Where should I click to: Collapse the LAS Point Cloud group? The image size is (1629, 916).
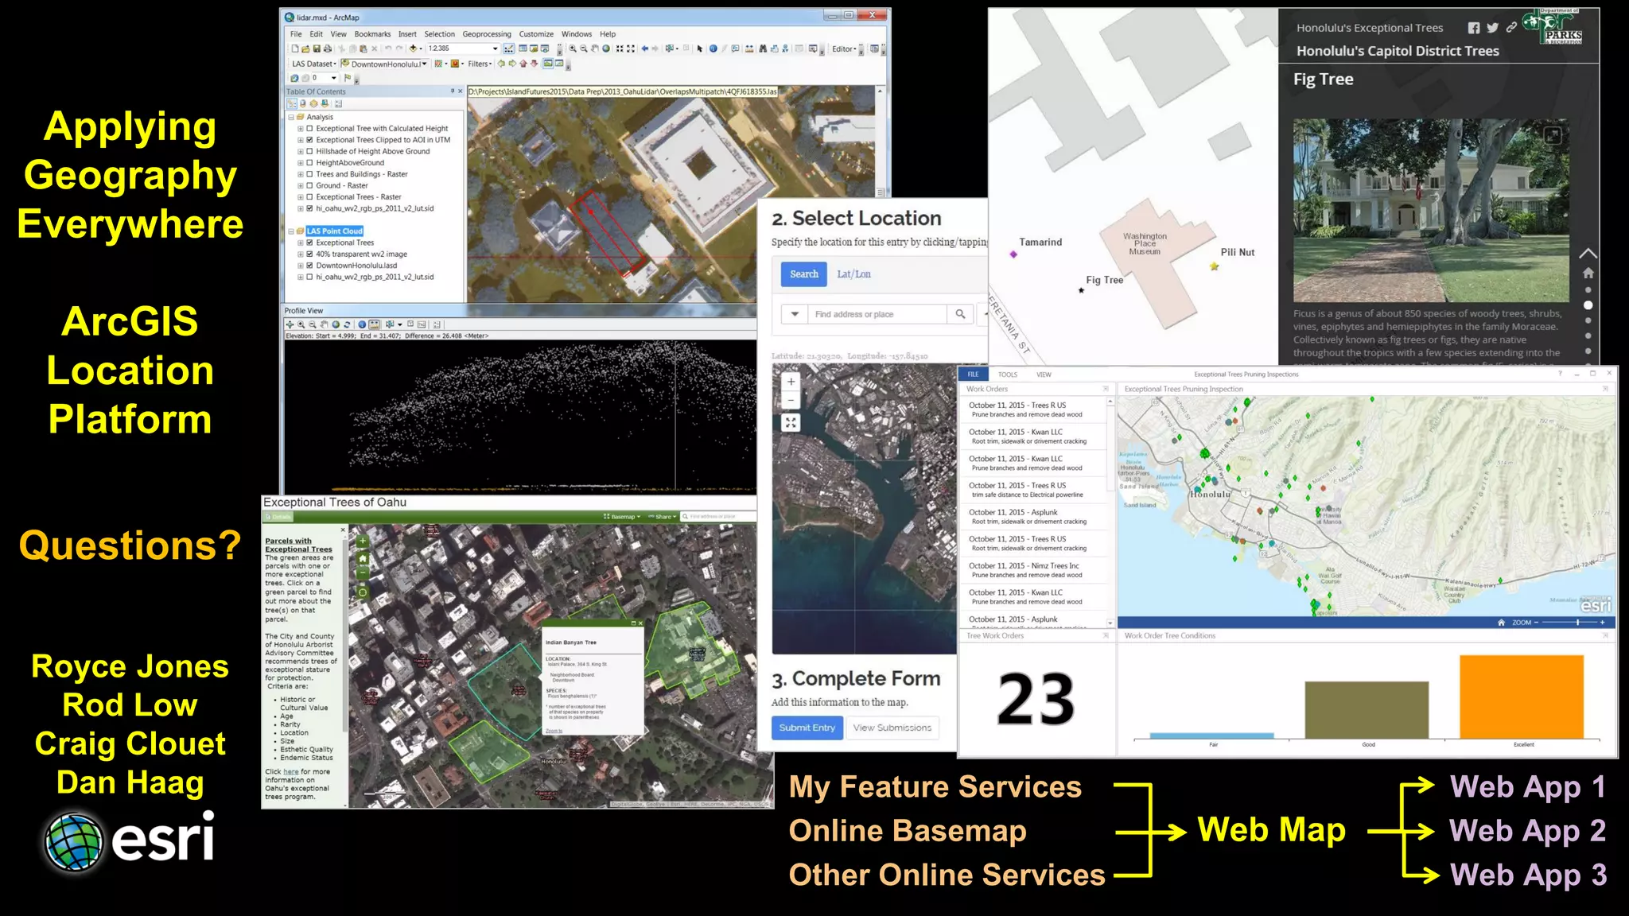point(291,231)
